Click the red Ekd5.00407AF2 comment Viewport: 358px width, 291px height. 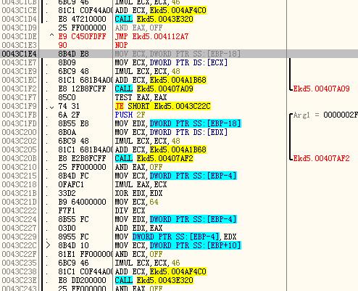tap(321, 158)
